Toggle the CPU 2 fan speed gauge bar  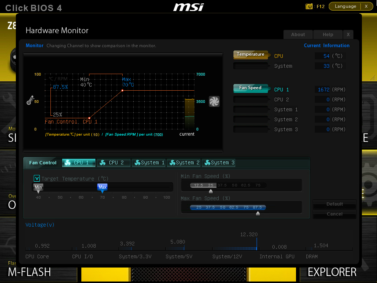[251, 99]
